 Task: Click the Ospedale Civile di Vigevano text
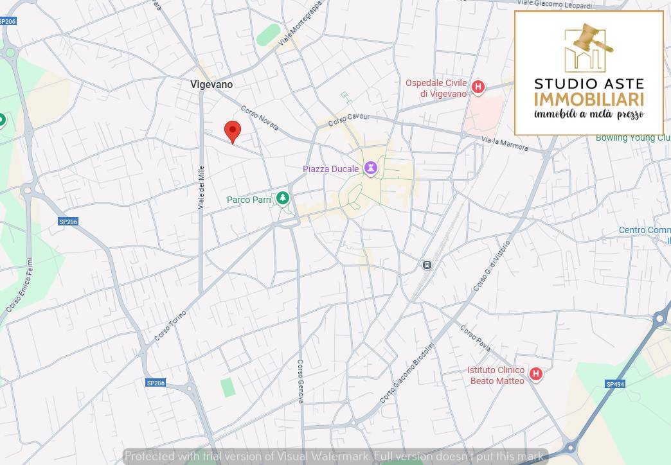436,87
